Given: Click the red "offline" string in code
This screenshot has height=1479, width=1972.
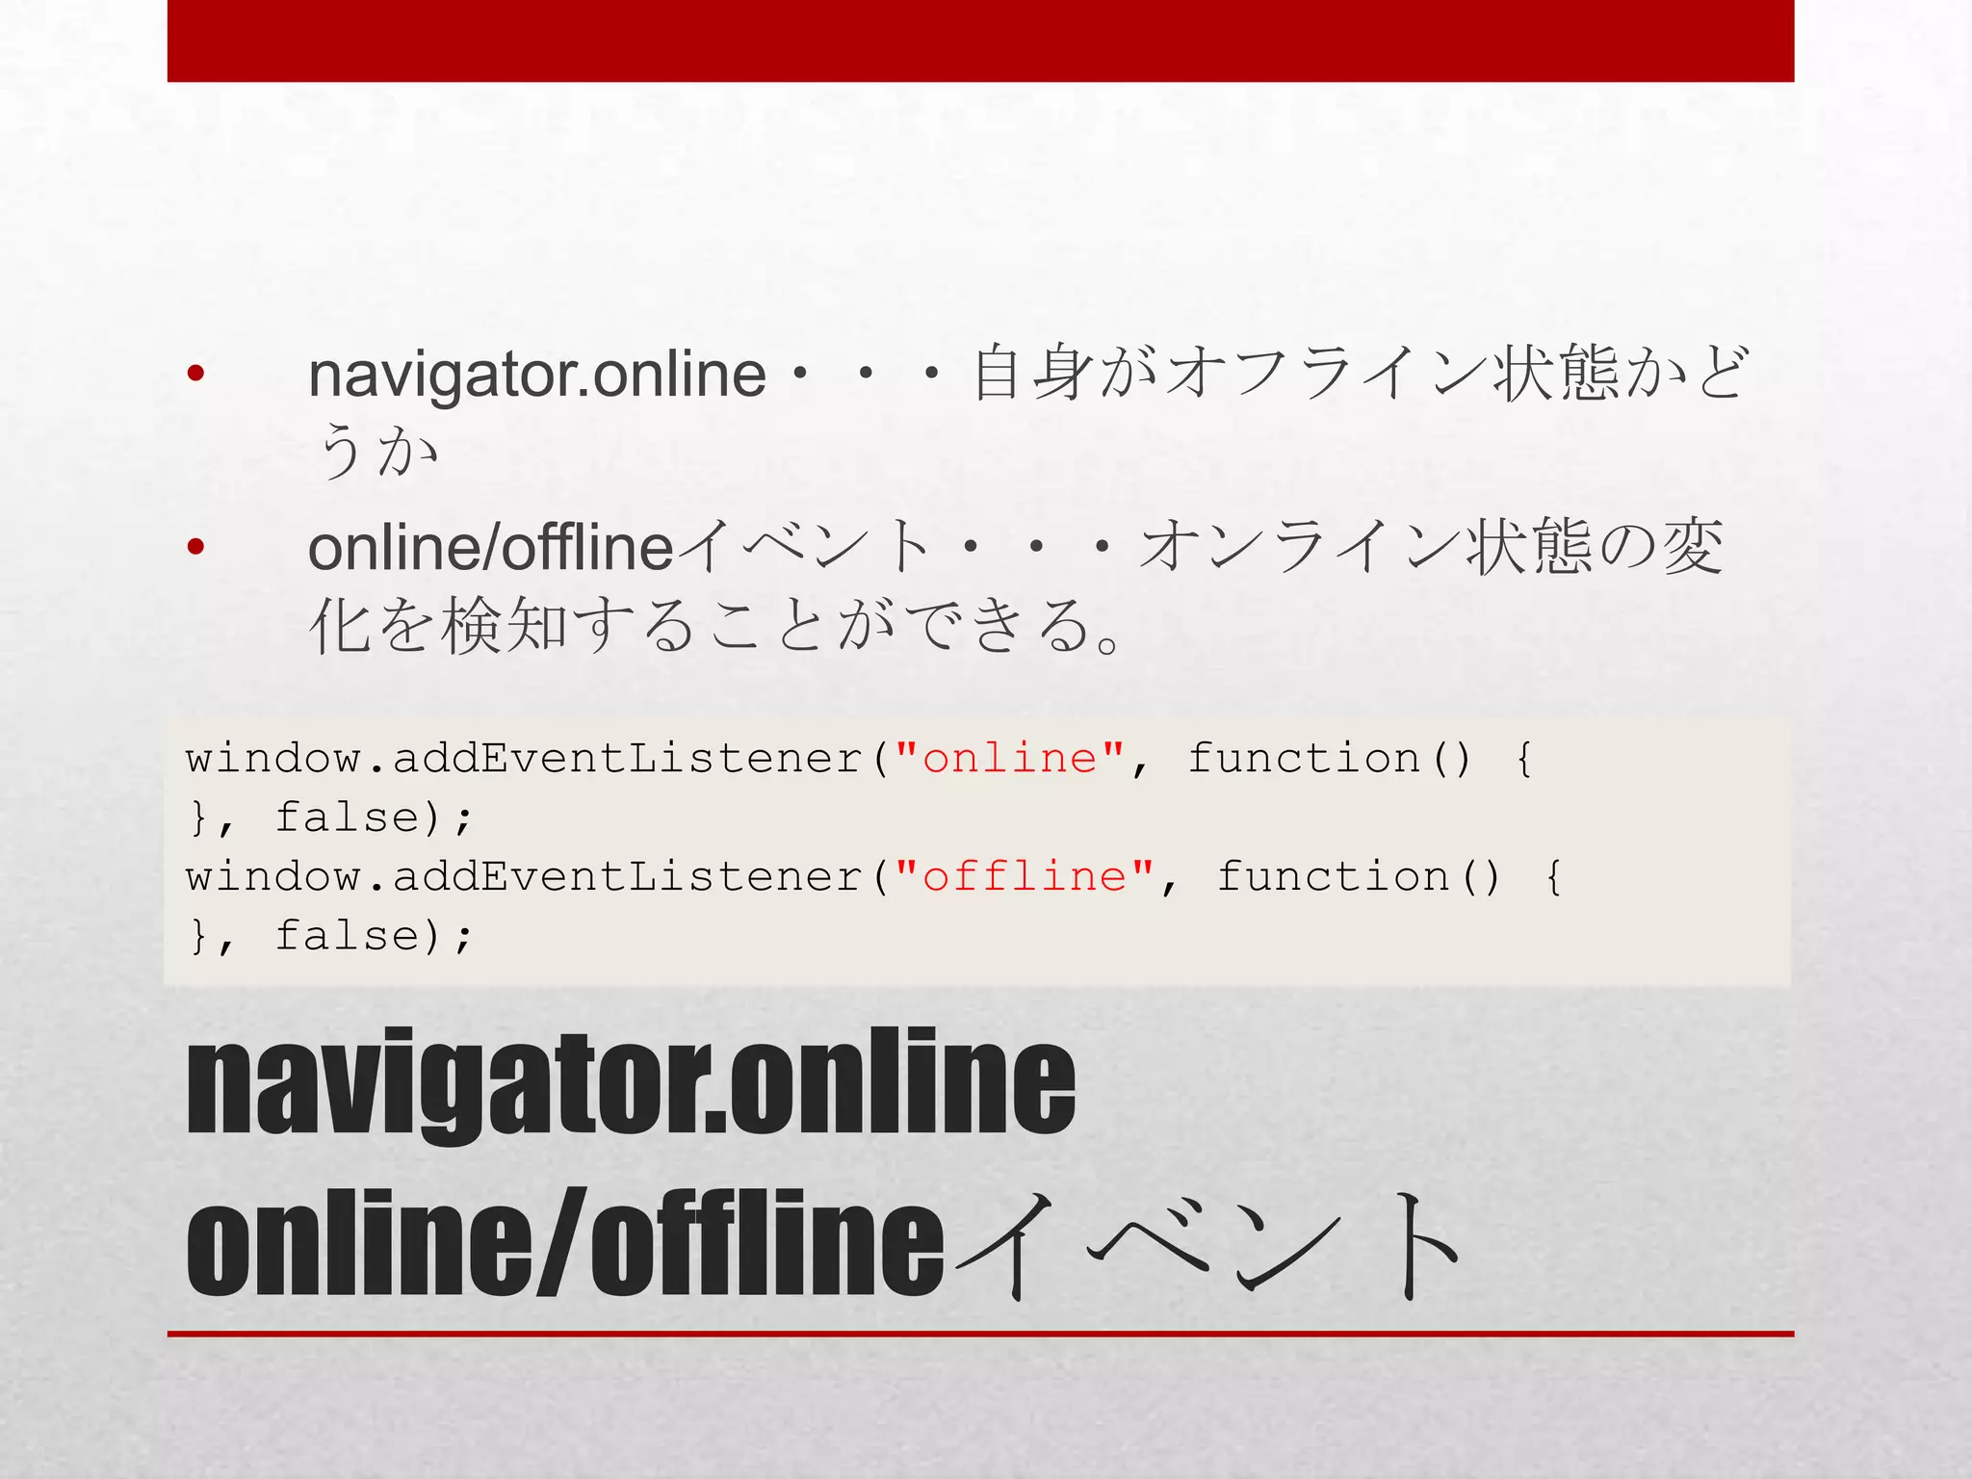Looking at the screenshot, I should click(x=1024, y=877).
